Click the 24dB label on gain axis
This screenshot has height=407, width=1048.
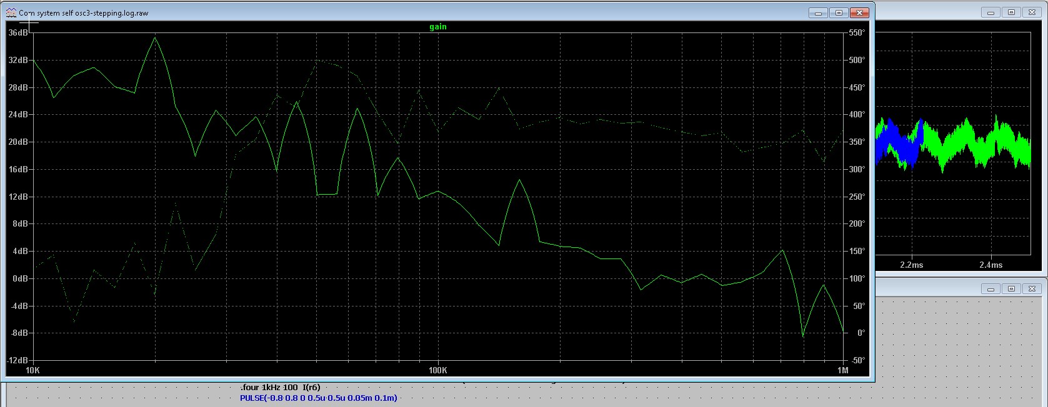pyautogui.click(x=18, y=114)
